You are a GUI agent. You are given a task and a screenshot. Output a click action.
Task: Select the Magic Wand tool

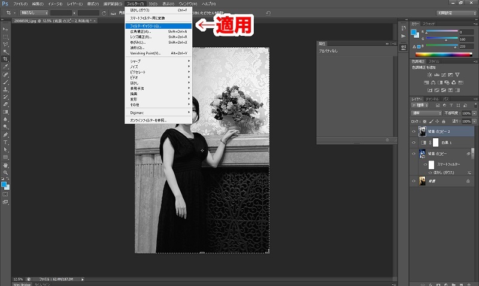click(5, 51)
